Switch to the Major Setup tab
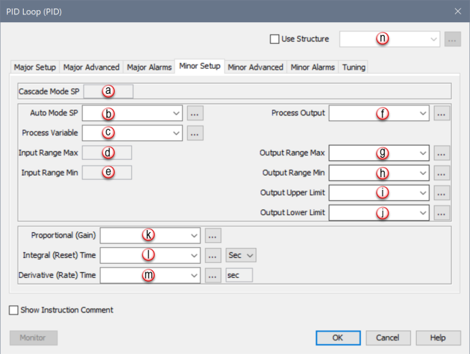 (34, 67)
